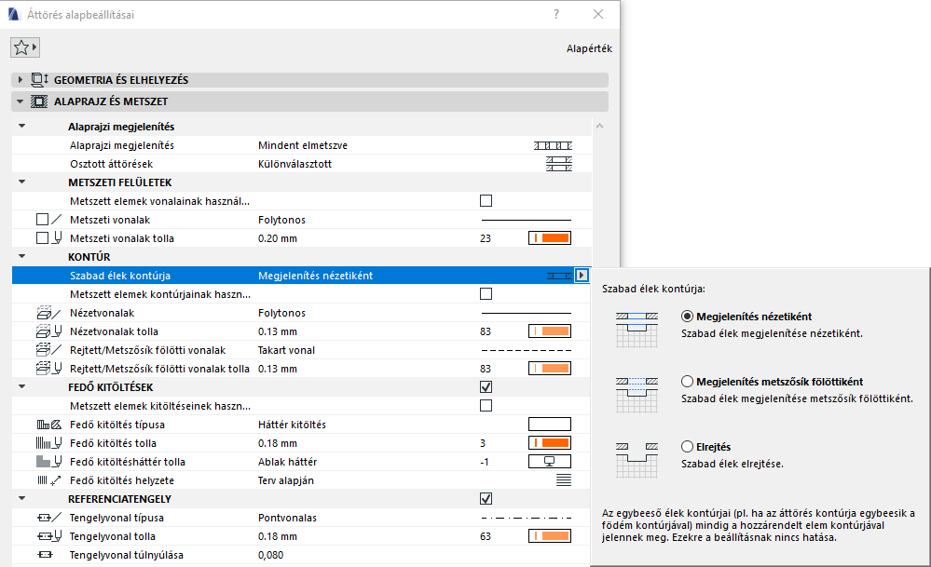Image resolution: width=931 pixels, height=567 pixels.
Task: Open Tengelyvonal tolla pen 63 swatch
Action: pyautogui.click(x=550, y=536)
